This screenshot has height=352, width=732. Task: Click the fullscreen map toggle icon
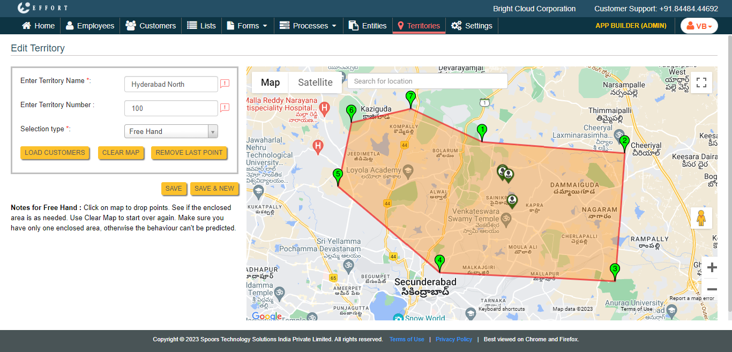(x=701, y=83)
